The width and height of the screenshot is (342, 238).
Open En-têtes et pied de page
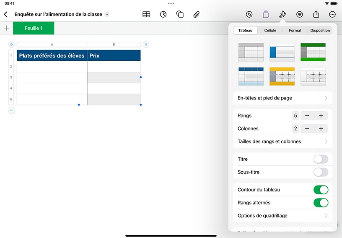(282, 98)
